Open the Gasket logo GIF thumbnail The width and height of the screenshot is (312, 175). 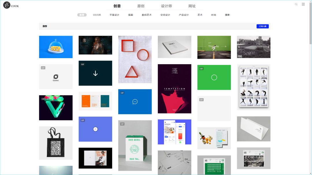point(56,77)
